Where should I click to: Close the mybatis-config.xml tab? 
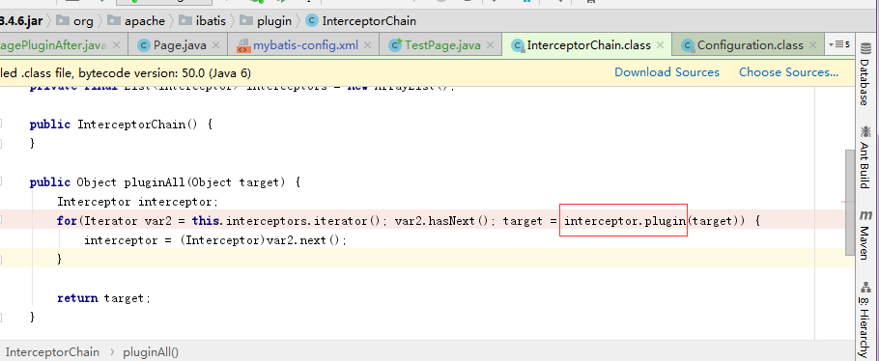(368, 44)
